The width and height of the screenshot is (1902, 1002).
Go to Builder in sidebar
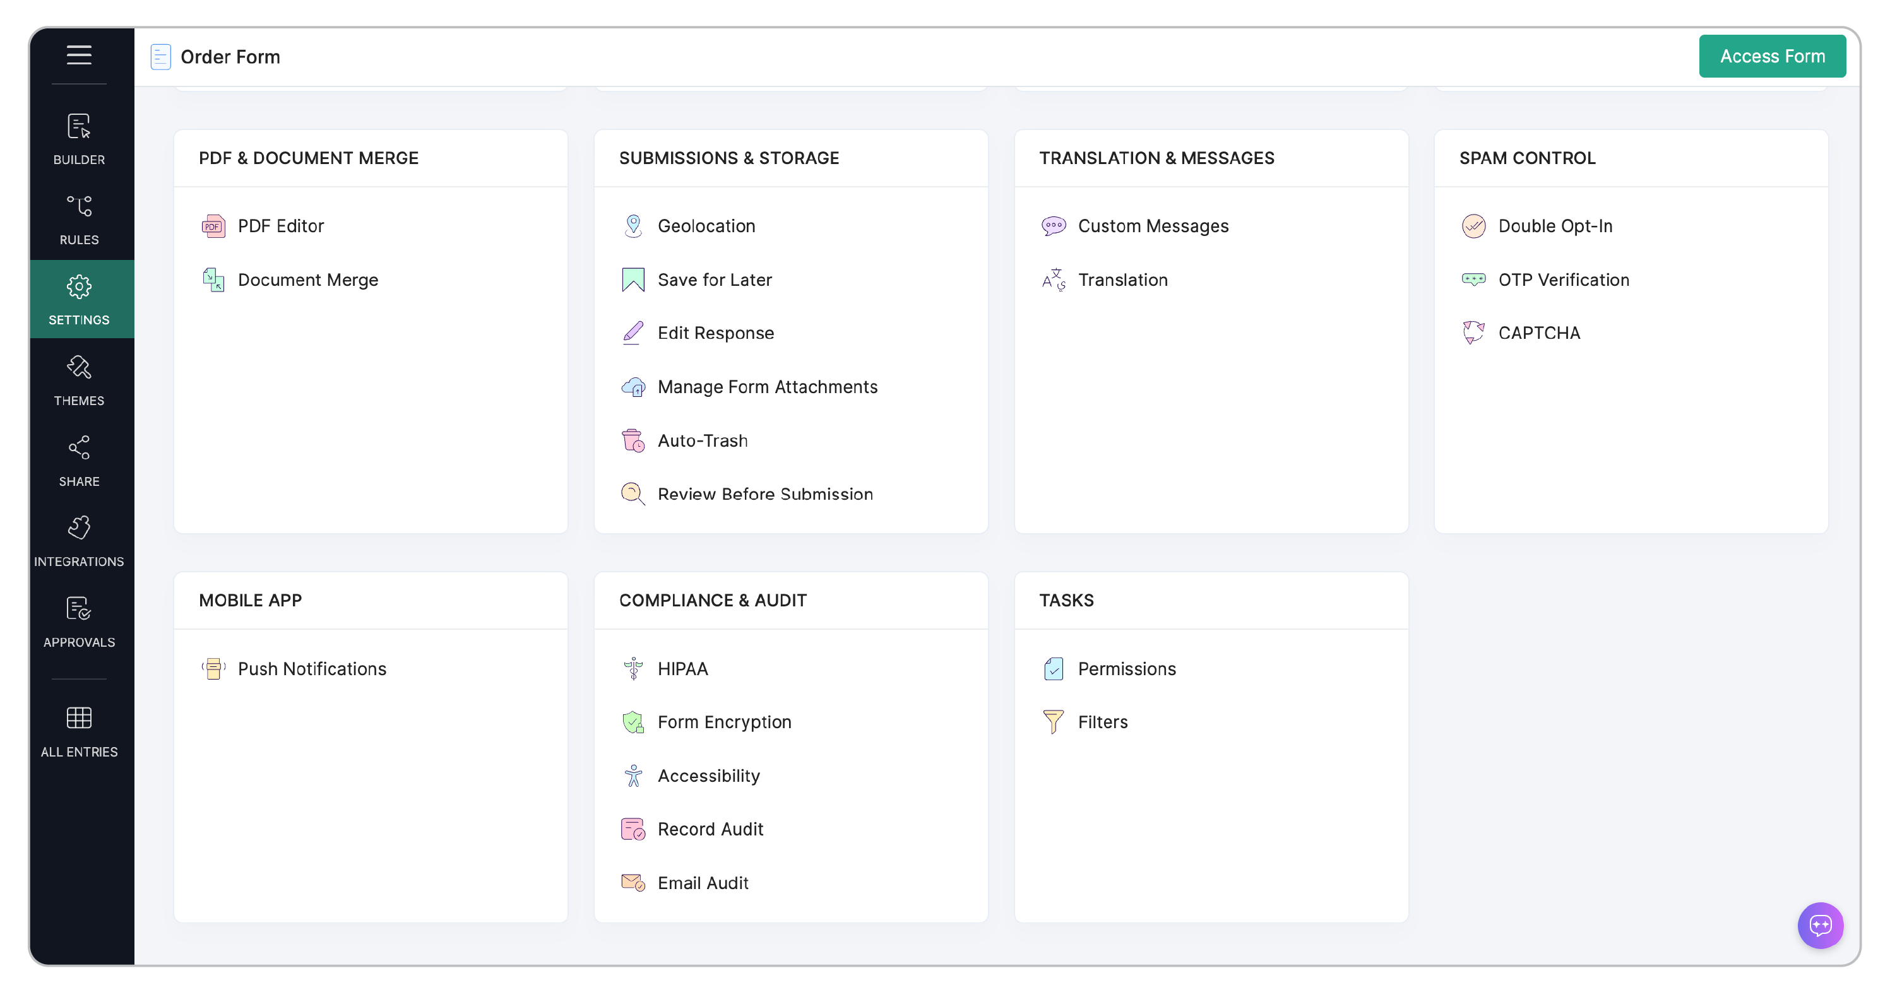coord(79,139)
